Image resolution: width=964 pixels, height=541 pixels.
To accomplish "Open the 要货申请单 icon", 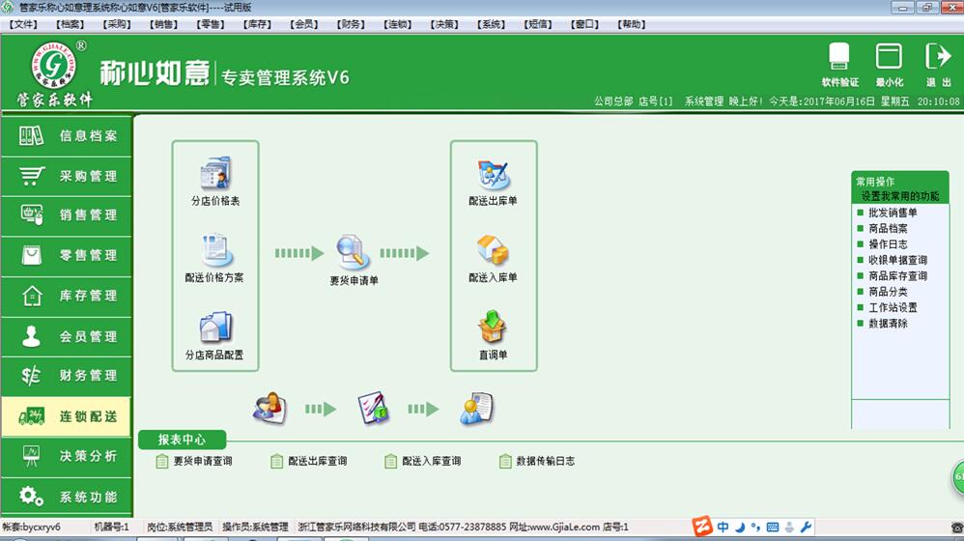I will 354,260.
